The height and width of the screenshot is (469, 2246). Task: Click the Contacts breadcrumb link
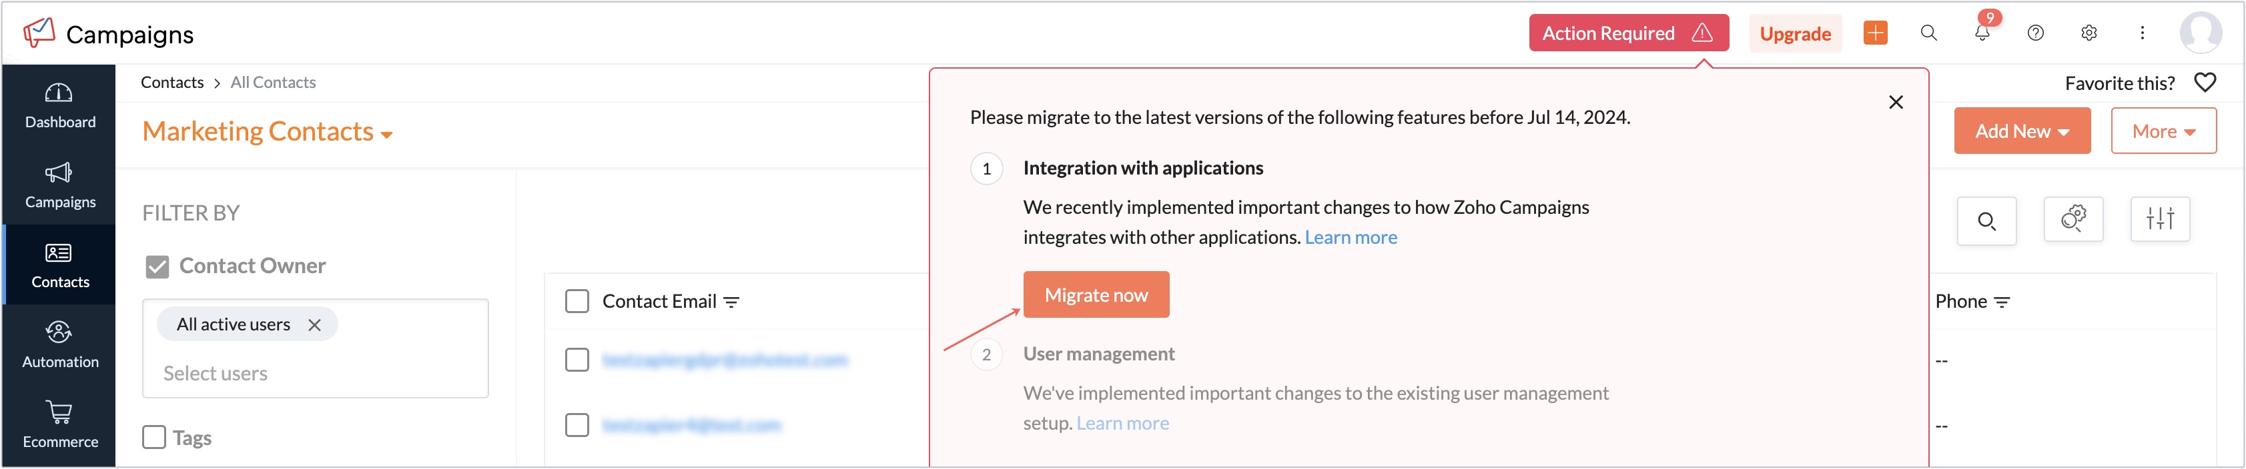tap(173, 83)
